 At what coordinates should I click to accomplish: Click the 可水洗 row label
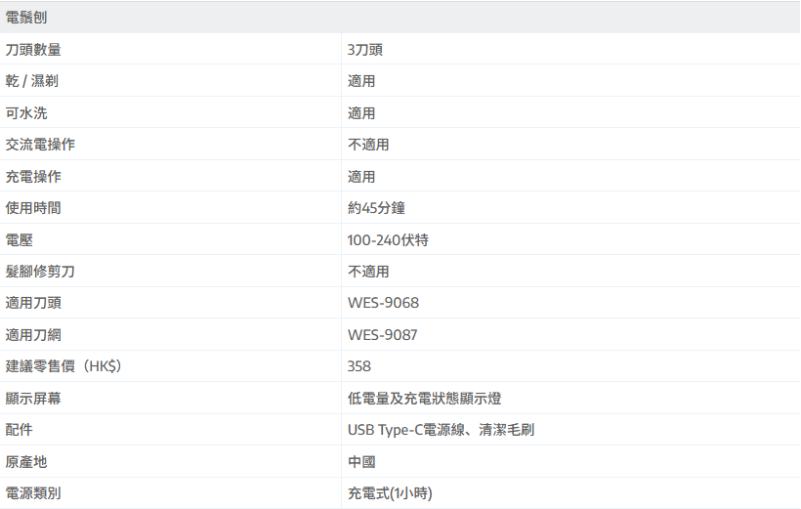point(26,113)
